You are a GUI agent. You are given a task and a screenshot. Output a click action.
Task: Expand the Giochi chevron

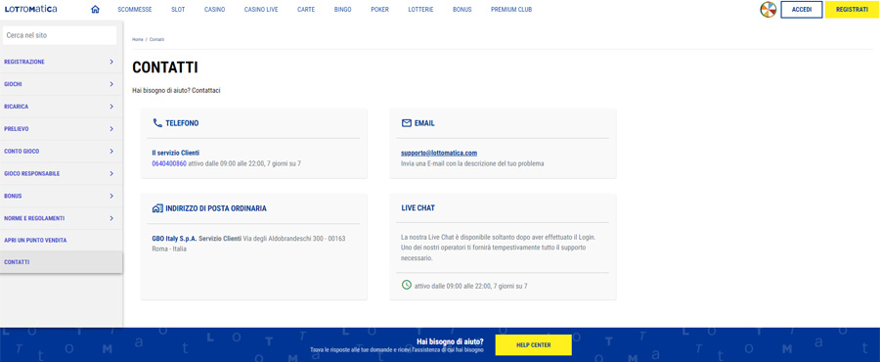(111, 84)
